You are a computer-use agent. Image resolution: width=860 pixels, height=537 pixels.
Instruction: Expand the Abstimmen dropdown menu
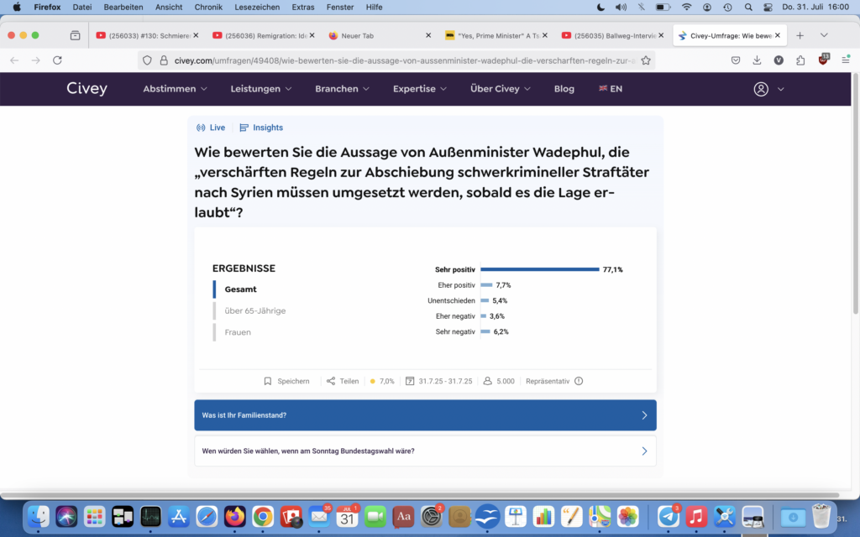[175, 89]
